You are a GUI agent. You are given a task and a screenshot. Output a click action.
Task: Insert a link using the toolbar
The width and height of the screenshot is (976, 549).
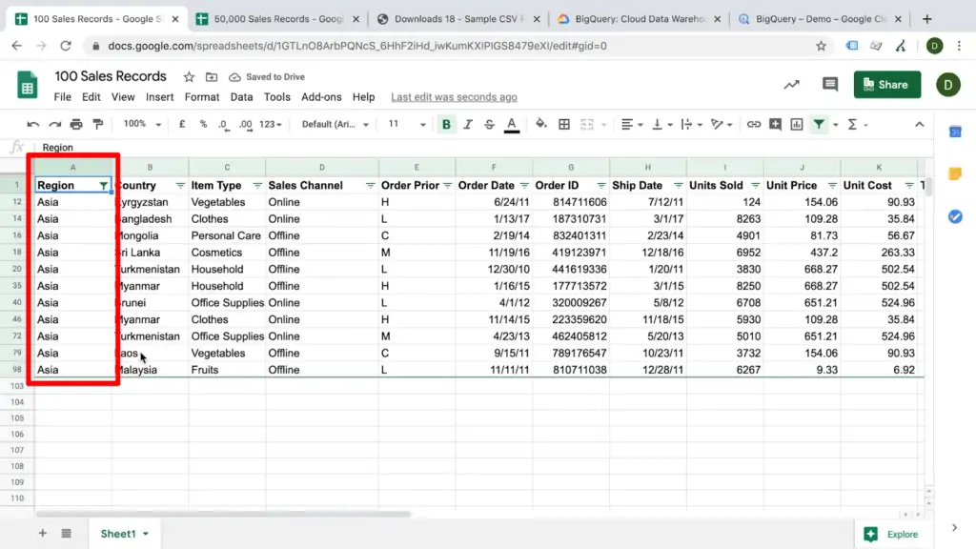point(753,124)
